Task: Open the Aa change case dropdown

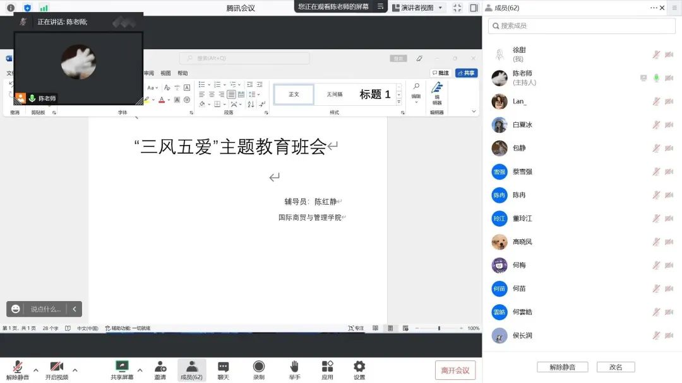Action: (152, 88)
